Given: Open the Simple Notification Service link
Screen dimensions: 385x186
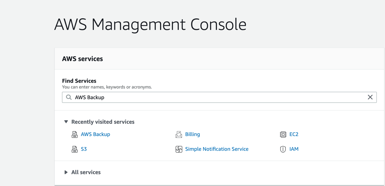Looking at the screenshot, I should pos(217,149).
